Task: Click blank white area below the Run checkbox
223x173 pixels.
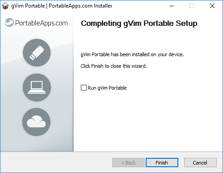Action: (x=147, y=119)
